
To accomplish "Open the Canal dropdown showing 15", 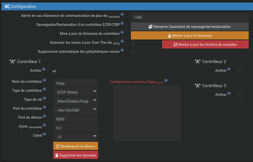I will pos(76,137).
